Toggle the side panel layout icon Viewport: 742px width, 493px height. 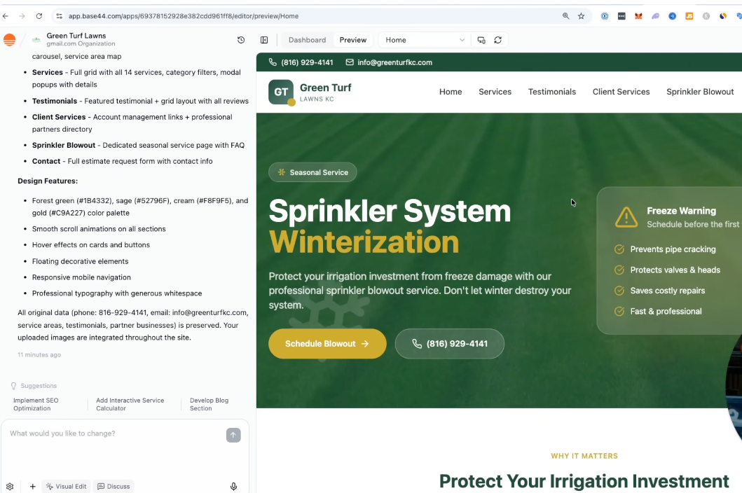(264, 40)
